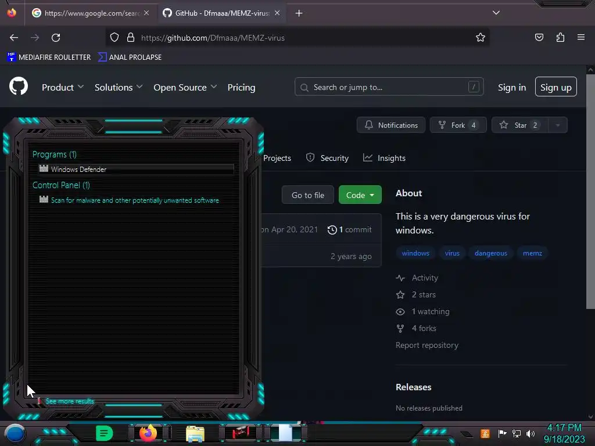The height and width of the screenshot is (446, 595).
Task: Select the virus topic tag
Action: coord(452,253)
